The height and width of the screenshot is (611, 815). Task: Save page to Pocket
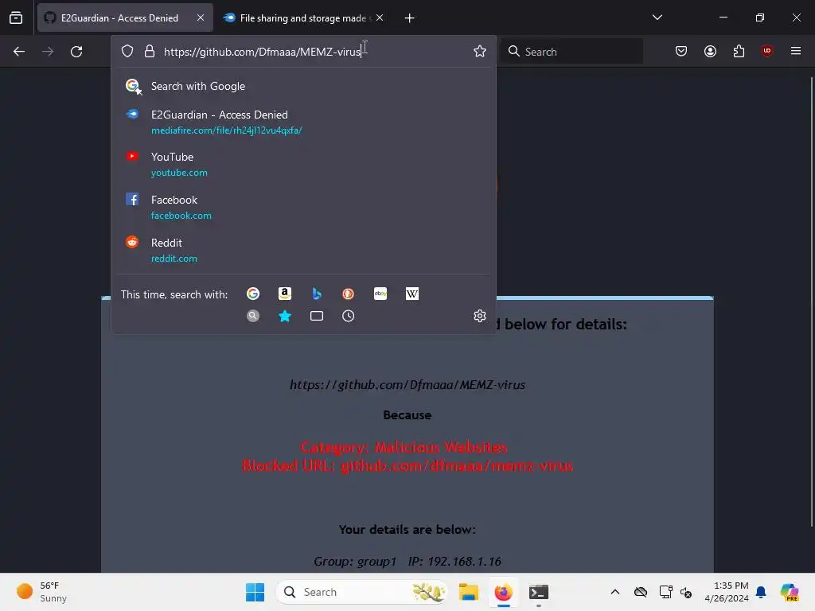681,51
